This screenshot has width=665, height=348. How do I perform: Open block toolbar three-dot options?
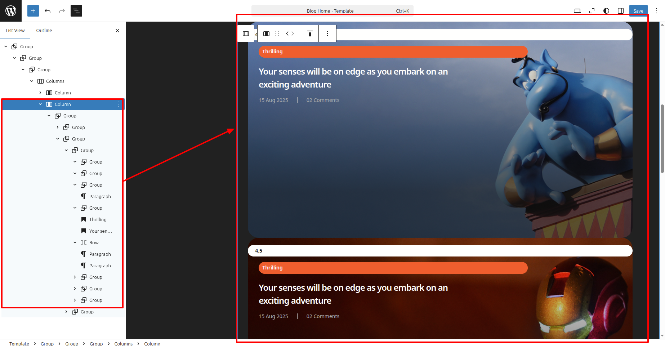(327, 34)
